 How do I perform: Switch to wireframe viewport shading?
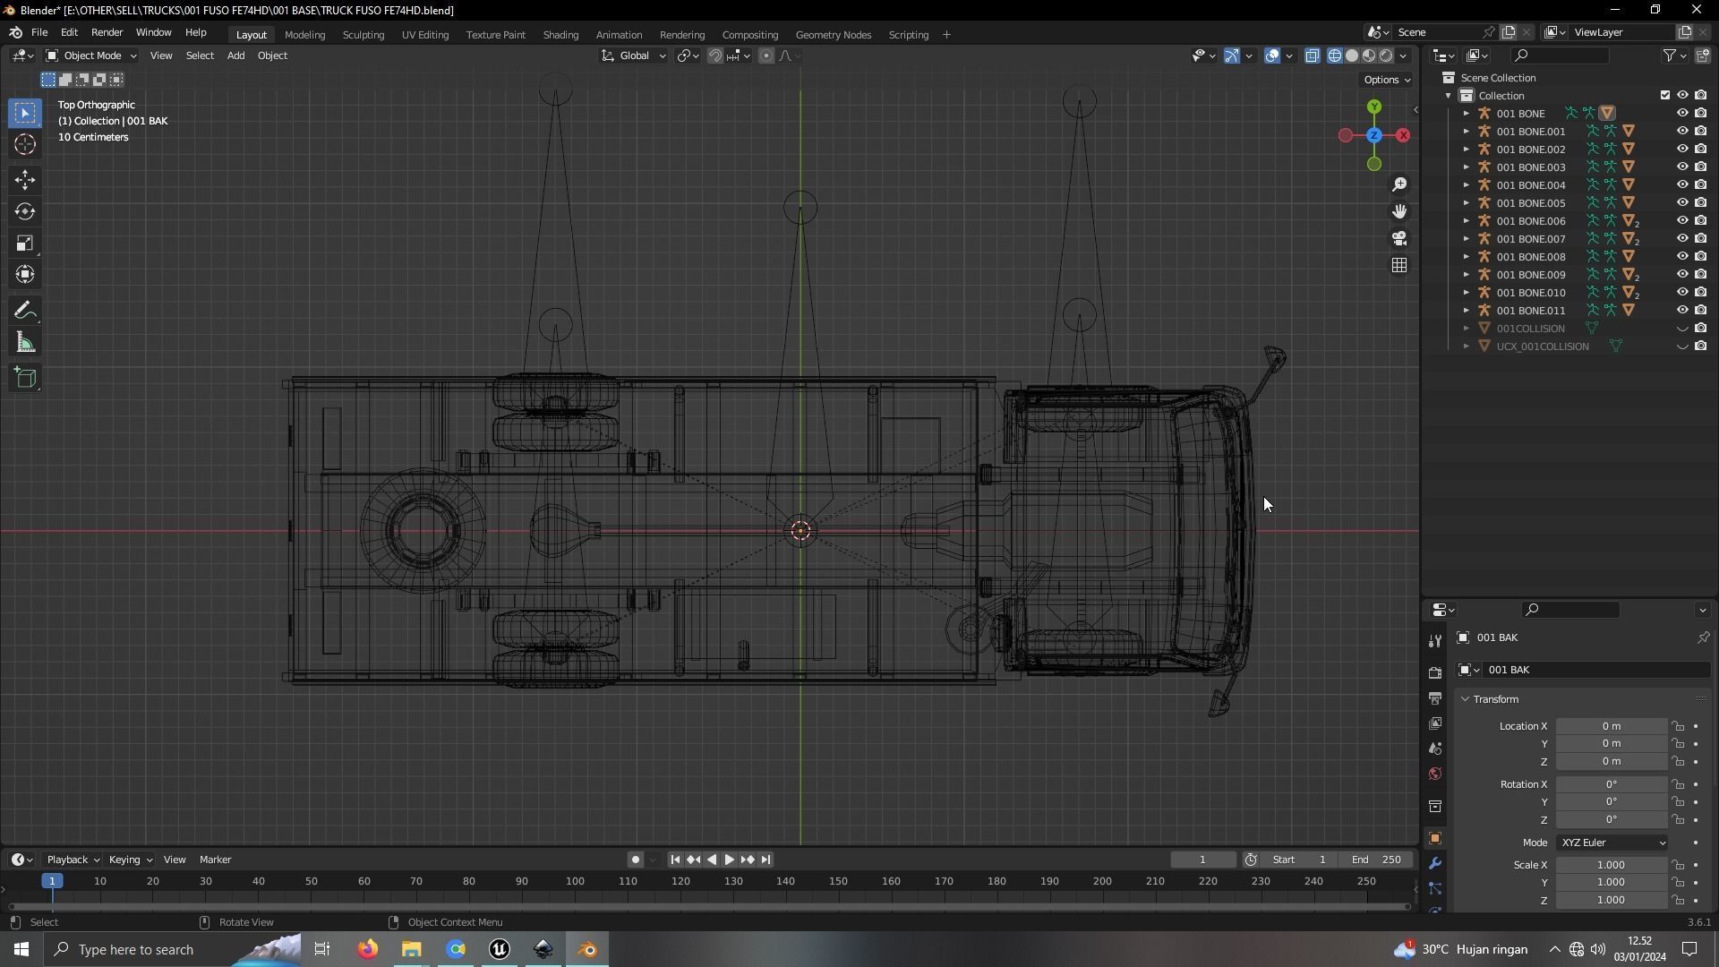(x=1335, y=56)
